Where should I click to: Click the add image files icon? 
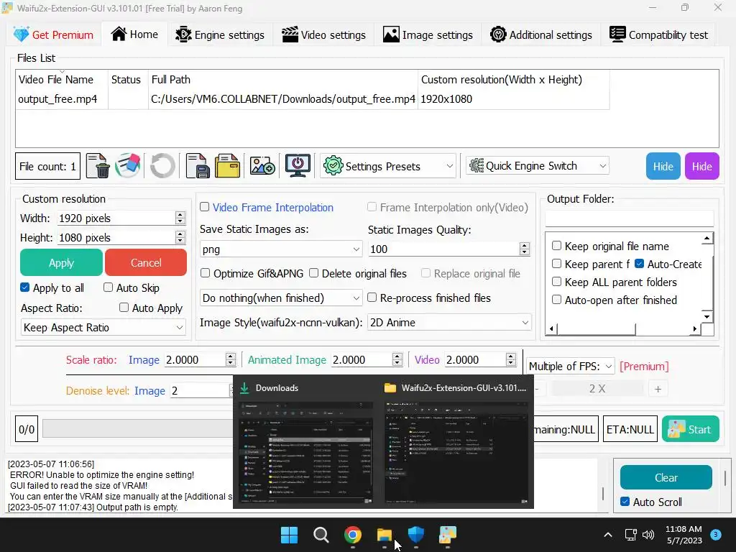coord(262,166)
